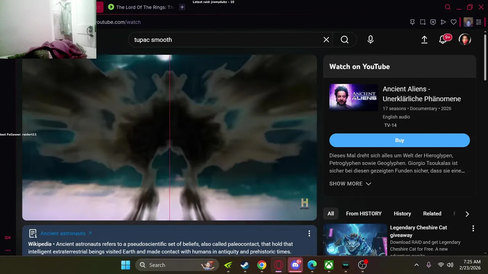Start voice search with the microphone icon

coord(371,40)
